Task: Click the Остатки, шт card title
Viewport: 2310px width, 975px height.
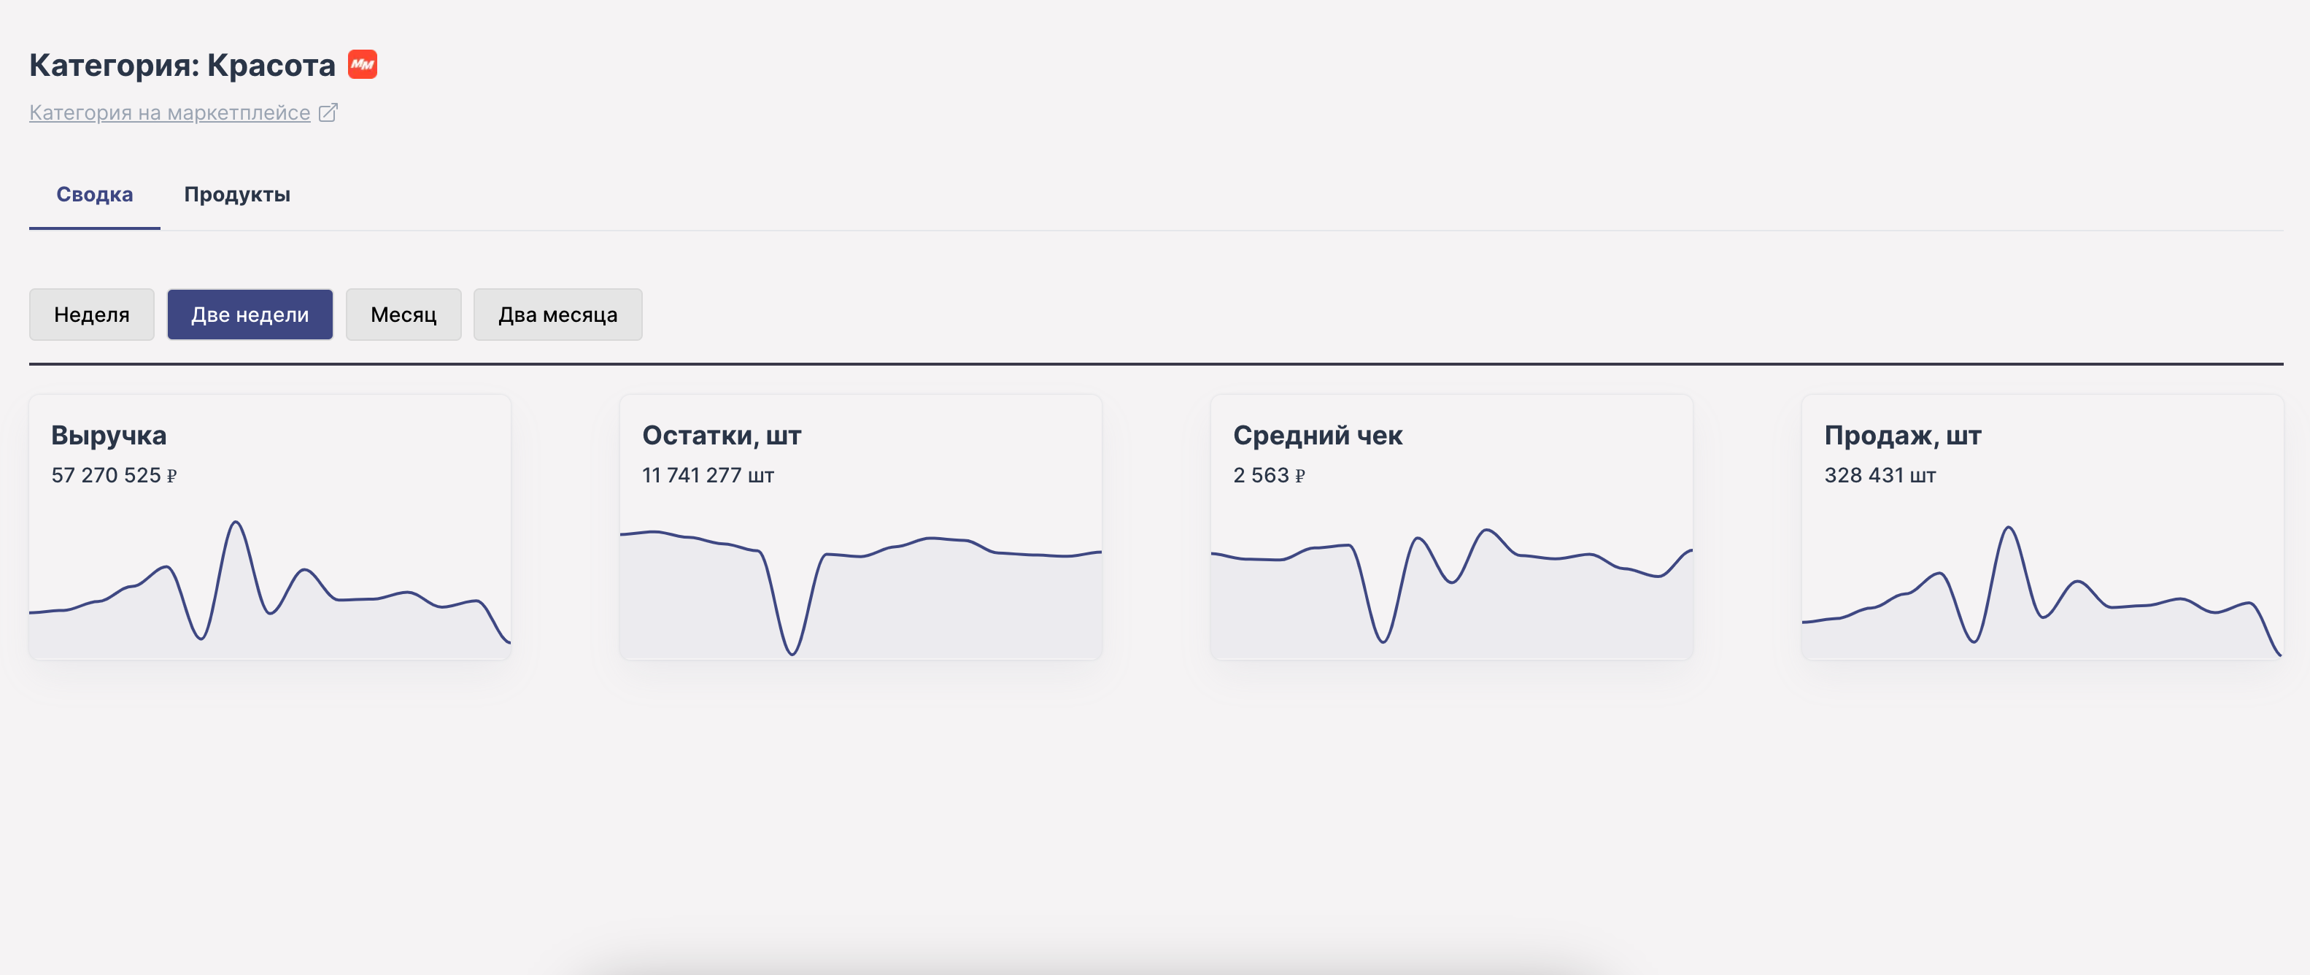Action: 722,435
